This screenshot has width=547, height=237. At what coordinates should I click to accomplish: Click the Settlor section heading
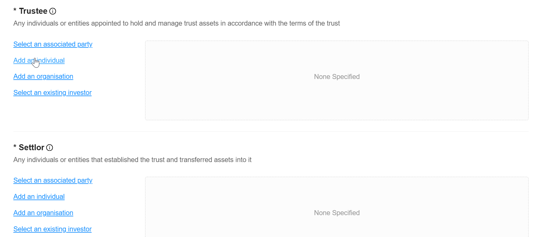point(32,148)
